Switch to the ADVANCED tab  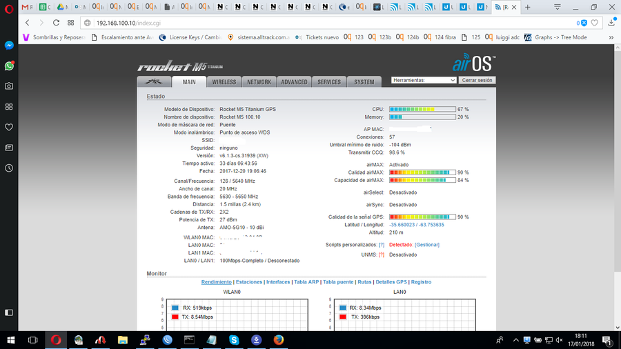pos(294,82)
